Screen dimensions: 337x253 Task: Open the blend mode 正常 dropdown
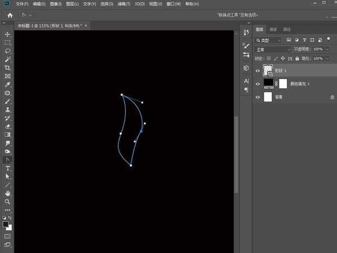coord(274,49)
